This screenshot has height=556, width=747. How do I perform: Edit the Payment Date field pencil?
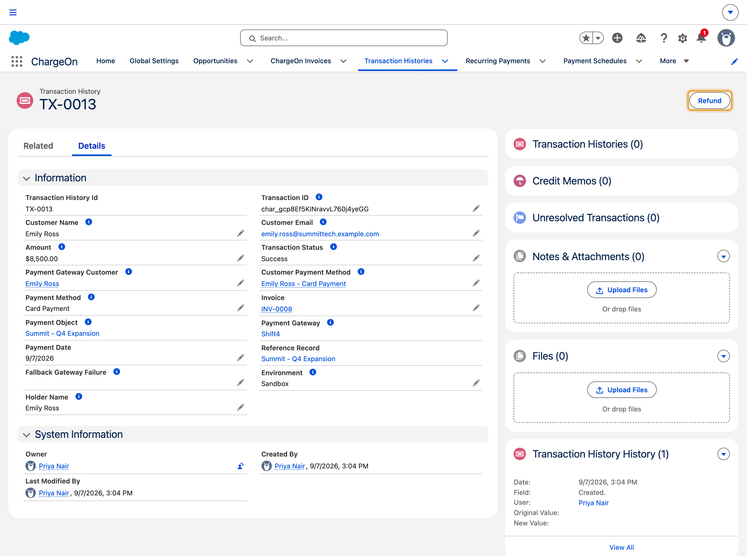[240, 358]
